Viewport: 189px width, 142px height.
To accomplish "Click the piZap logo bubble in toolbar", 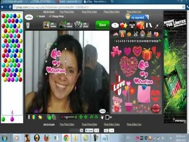I will coord(29,17).
